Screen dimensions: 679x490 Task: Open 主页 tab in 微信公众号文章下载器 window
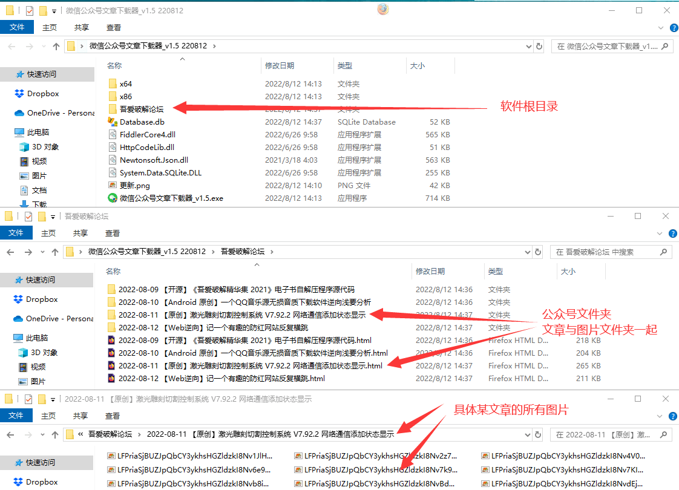(50, 28)
